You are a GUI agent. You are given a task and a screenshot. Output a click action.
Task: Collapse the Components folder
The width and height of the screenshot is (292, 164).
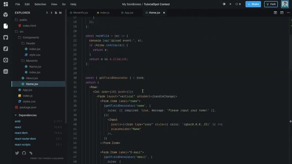click(x=31, y=37)
